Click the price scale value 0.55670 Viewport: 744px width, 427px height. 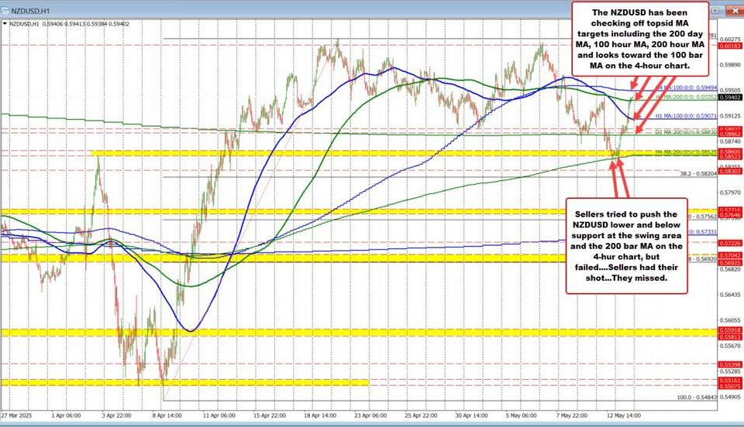[x=730, y=346]
